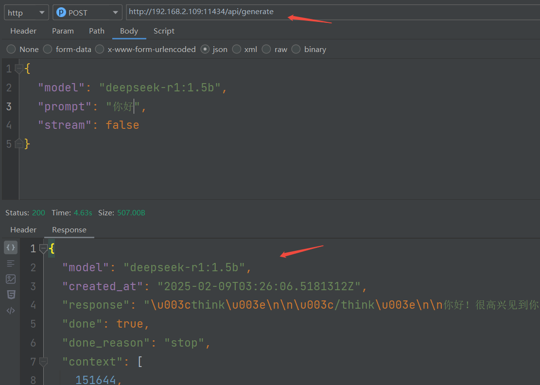Click the created_at timestamp in response
Viewport: 540px width, 385px height.
click(259, 286)
